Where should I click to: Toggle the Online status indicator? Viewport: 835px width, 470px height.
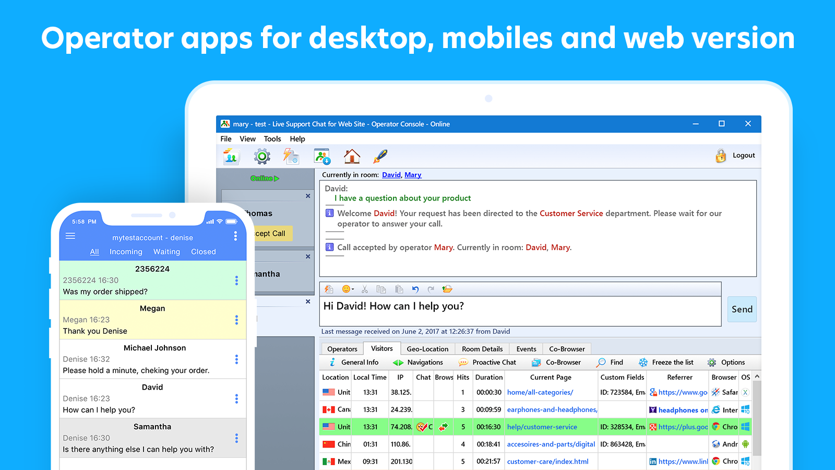click(264, 178)
